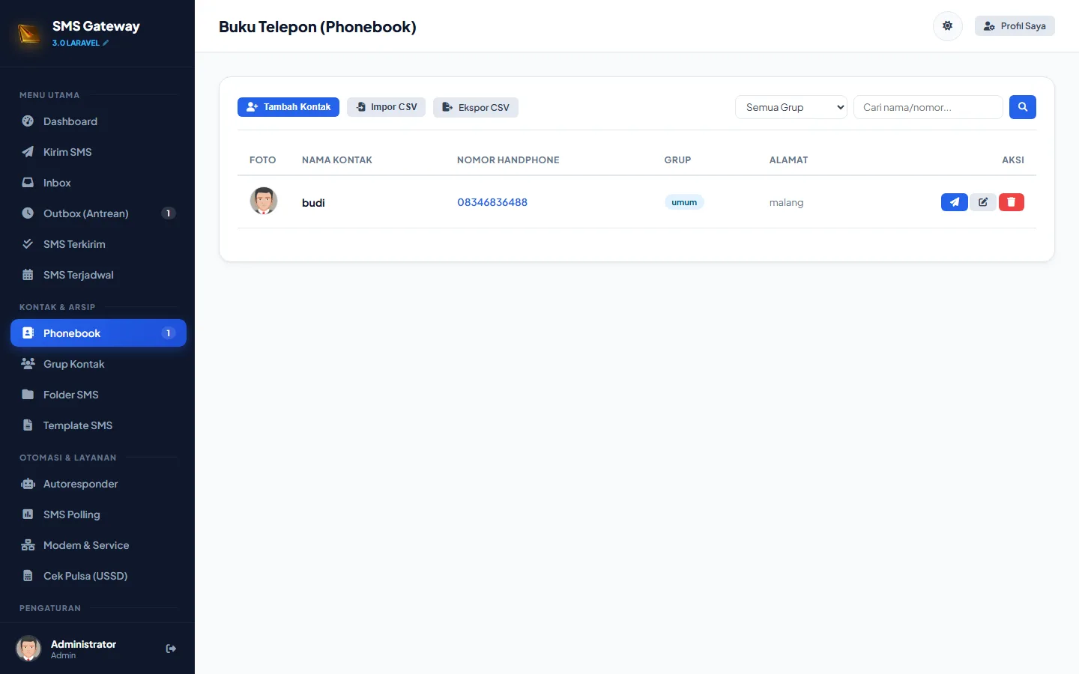Viewport: 1079px width, 674px height.
Task: Open Grup Kontak menu item
Action: (x=98, y=364)
